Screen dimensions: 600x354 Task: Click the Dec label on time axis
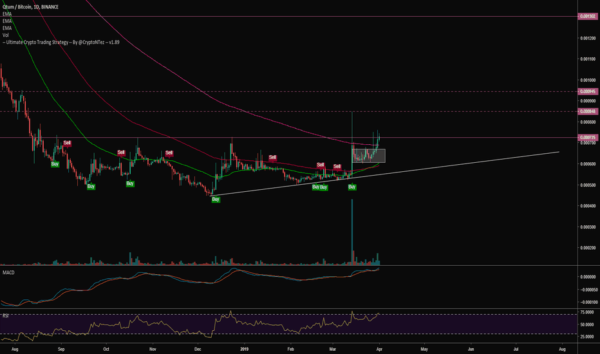[x=198, y=349]
